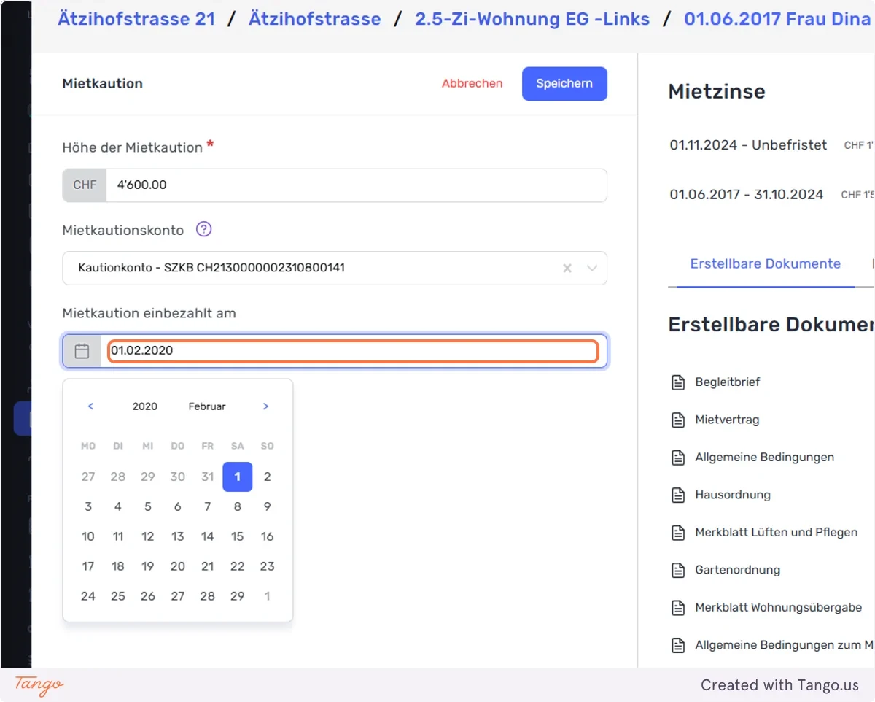This screenshot has height=702, width=875.
Task: Open the Begleitbrief document icon
Action: pyautogui.click(x=678, y=382)
